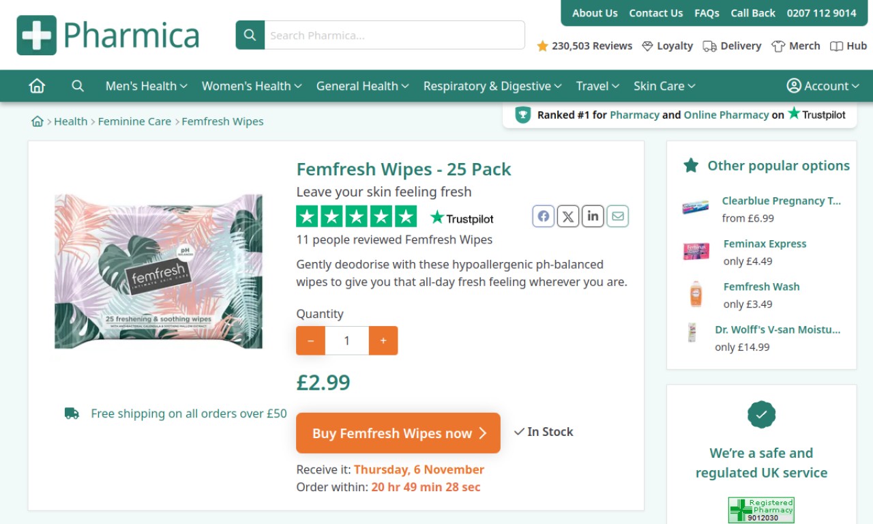Open the Feminine Care breadcrumb link
Viewport: 873px width, 524px height.
(x=134, y=121)
